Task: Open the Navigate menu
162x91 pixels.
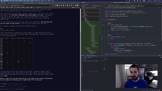Action: coord(20,1)
